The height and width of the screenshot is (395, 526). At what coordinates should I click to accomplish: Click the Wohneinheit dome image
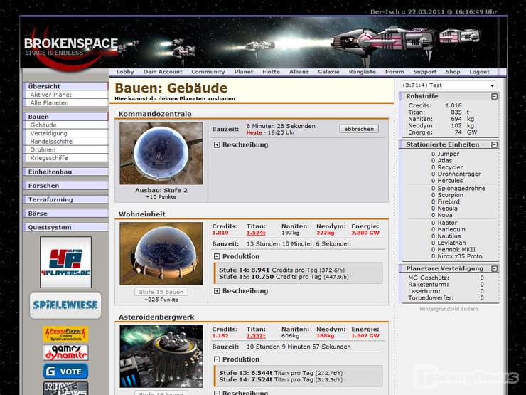(x=161, y=253)
